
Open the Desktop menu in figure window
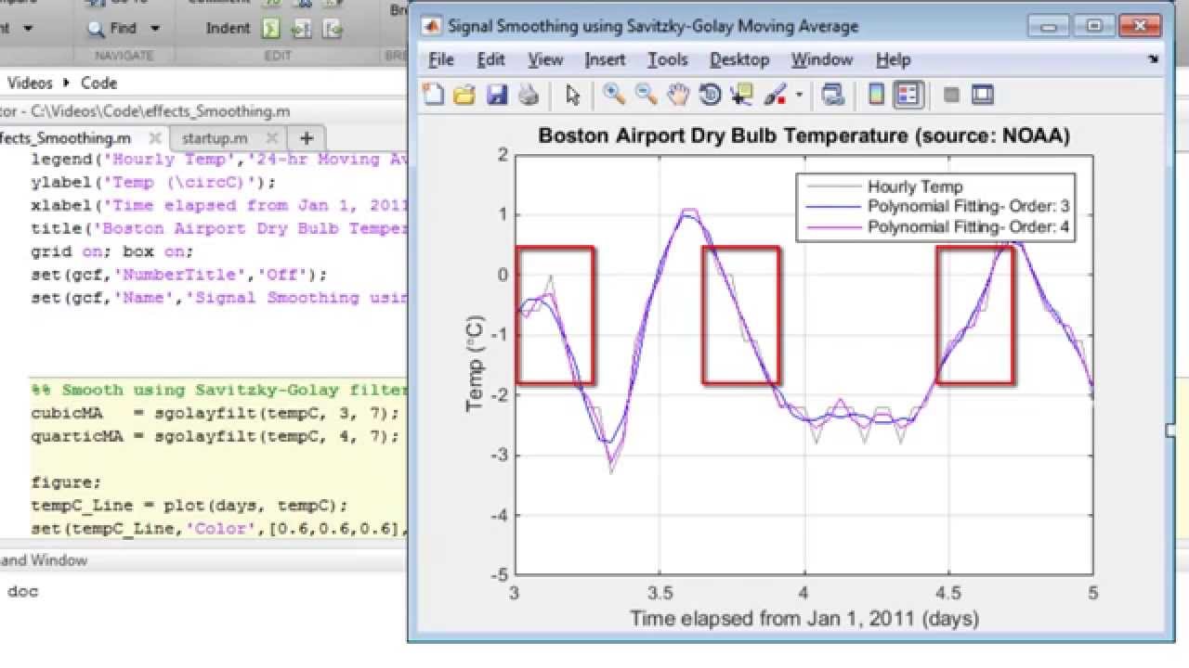[x=739, y=59]
